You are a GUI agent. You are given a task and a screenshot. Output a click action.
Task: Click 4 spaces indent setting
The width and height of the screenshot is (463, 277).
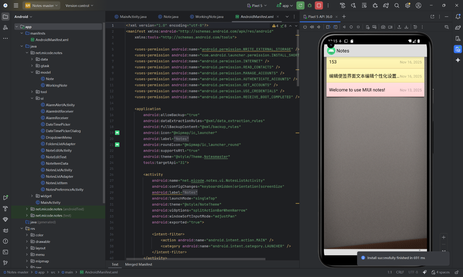441,272
